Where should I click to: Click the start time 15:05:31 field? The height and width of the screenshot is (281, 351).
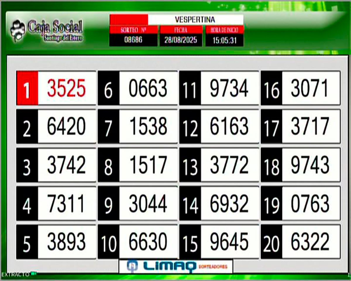(x=224, y=40)
